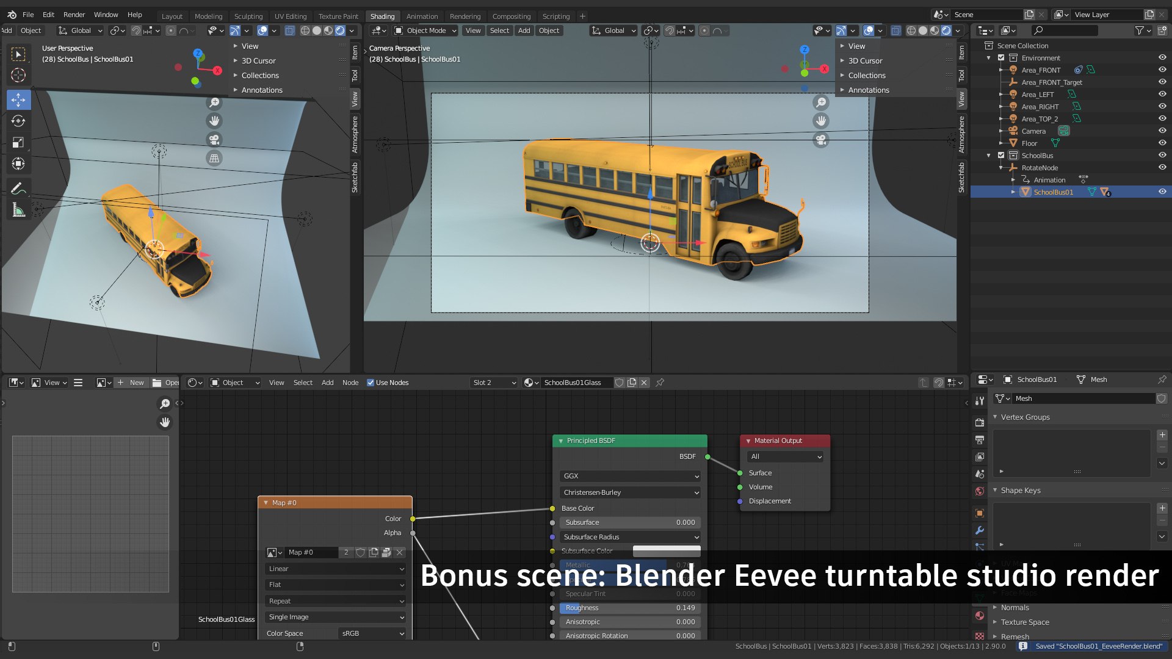Image resolution: width=1172 pixels, height=659 pixels.
Task: Click Select in shader editor header
Action: (x=303, y=383)
